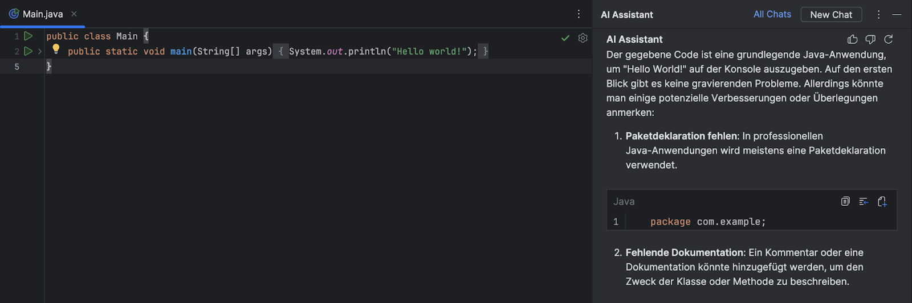
Task: Click line number 5 in gutter
Action: pyautogui.click(x=17, y=67)
